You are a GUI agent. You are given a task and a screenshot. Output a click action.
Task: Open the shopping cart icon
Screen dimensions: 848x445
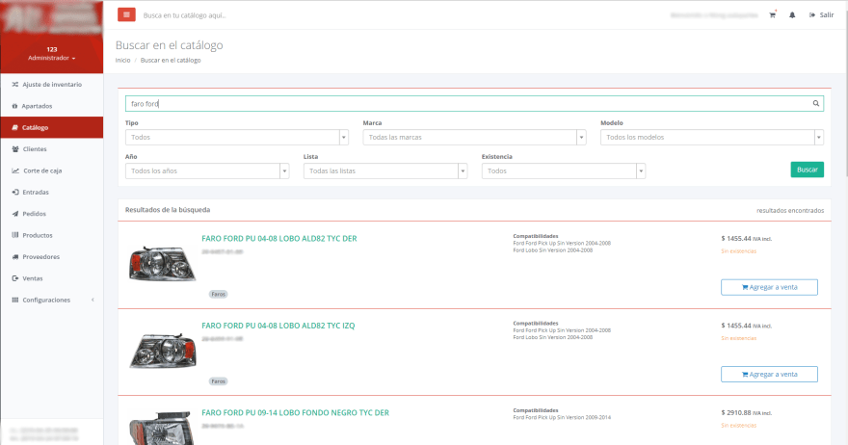coord(772,15)
